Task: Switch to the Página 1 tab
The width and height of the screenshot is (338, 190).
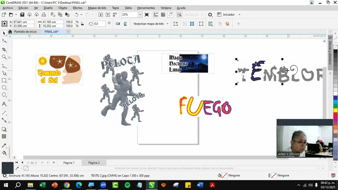Action: coord(69,163)
